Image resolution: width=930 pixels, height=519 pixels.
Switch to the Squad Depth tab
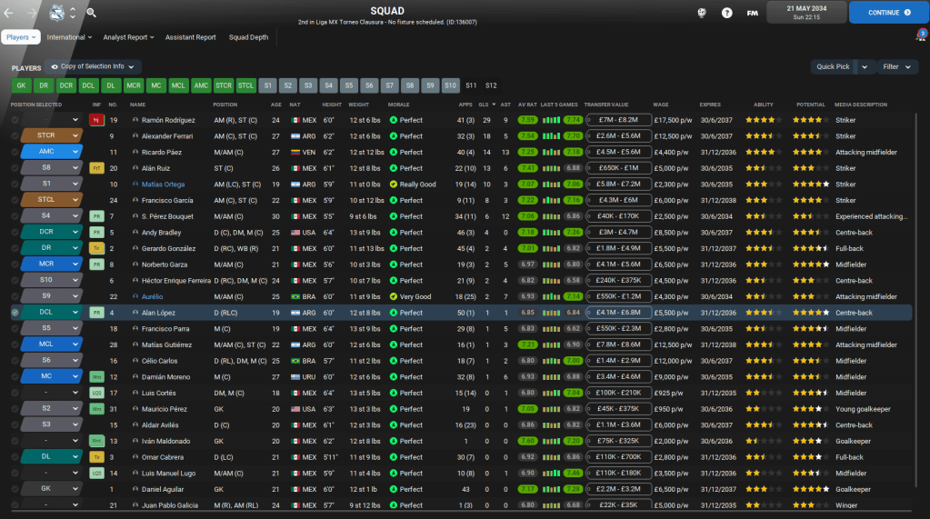point(248,37)
